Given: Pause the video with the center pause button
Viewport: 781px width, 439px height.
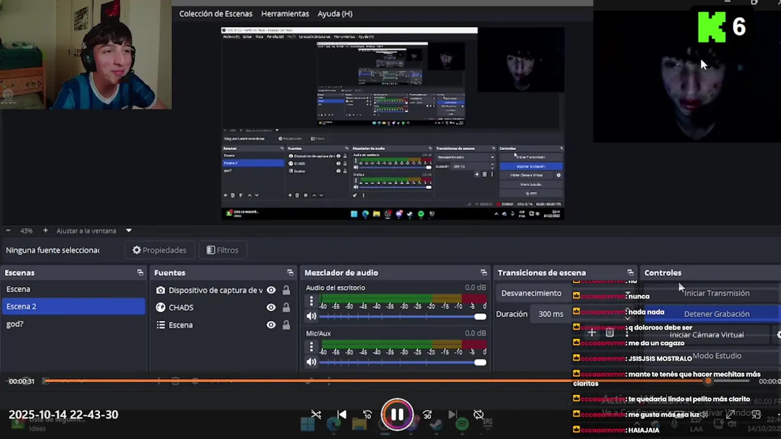Looking at the screenshot, I should 397,415.
